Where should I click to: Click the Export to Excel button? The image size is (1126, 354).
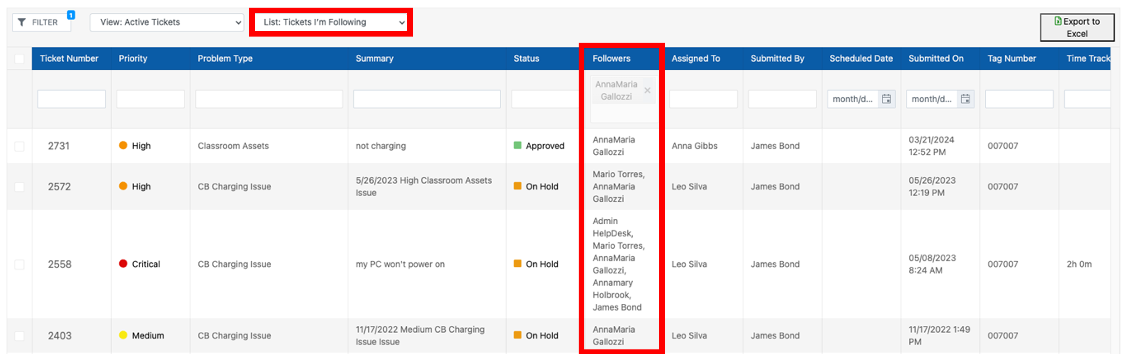(x=1077, y=27)
